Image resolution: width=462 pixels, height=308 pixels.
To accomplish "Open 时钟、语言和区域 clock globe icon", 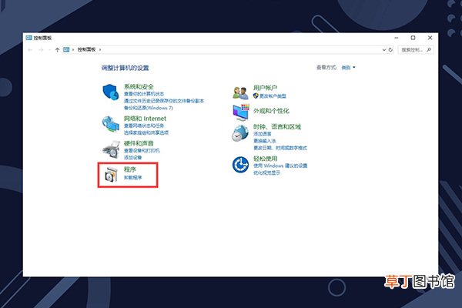I will tap(239, 133).
